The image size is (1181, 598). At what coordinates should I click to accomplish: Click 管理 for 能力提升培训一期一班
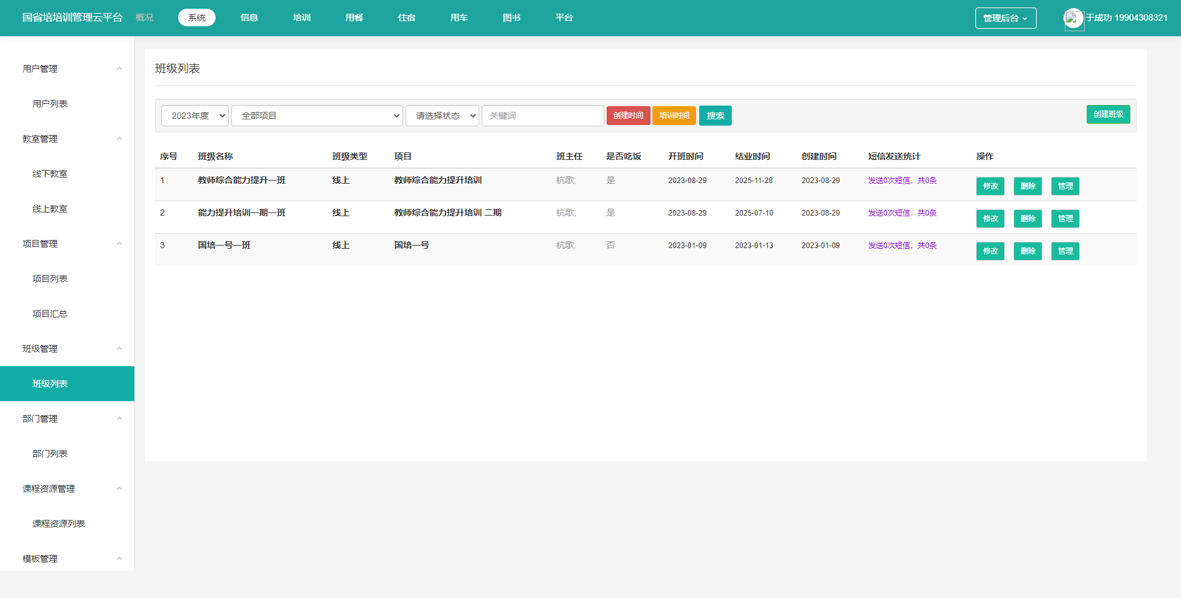pos(1065,219)
